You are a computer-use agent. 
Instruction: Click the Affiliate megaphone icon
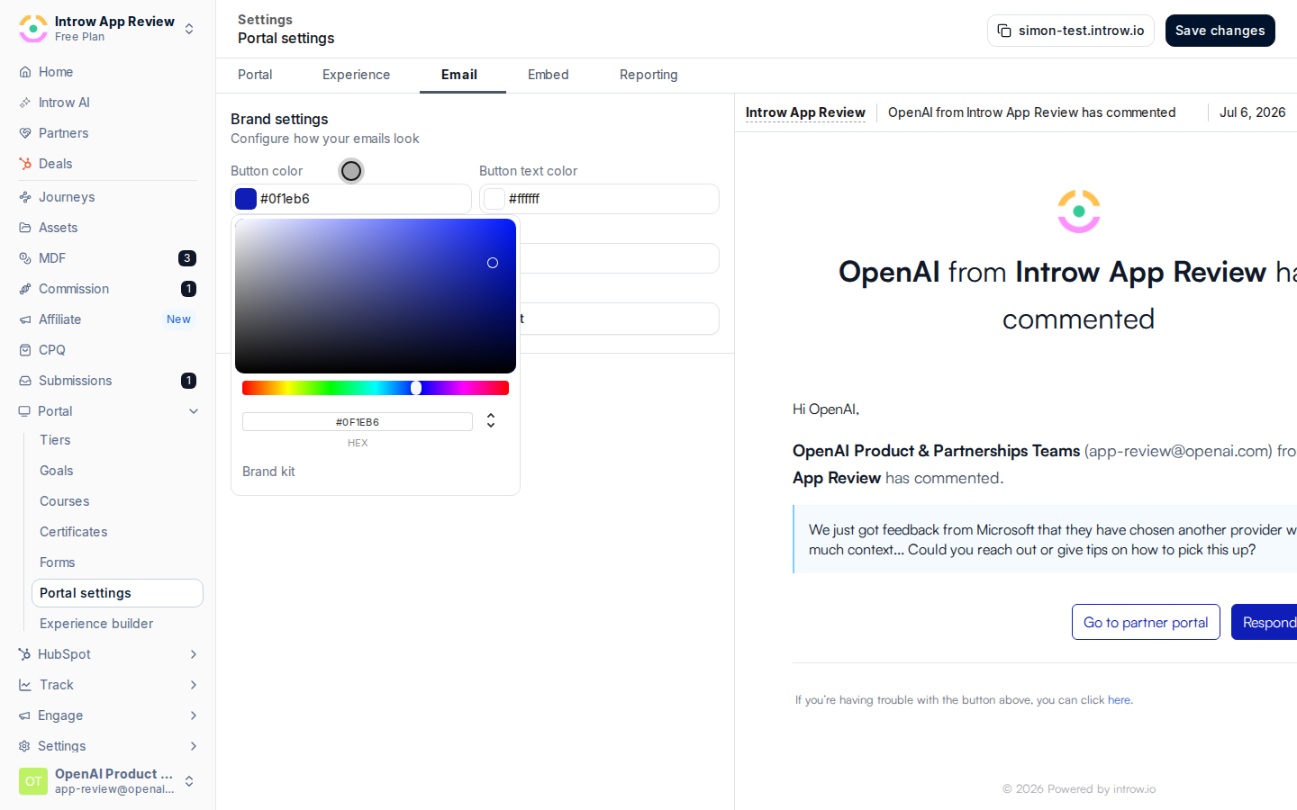(25, 319)
